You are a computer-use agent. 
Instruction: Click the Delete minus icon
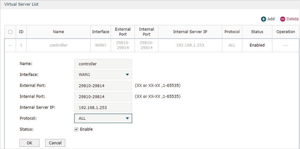(283, 19)
